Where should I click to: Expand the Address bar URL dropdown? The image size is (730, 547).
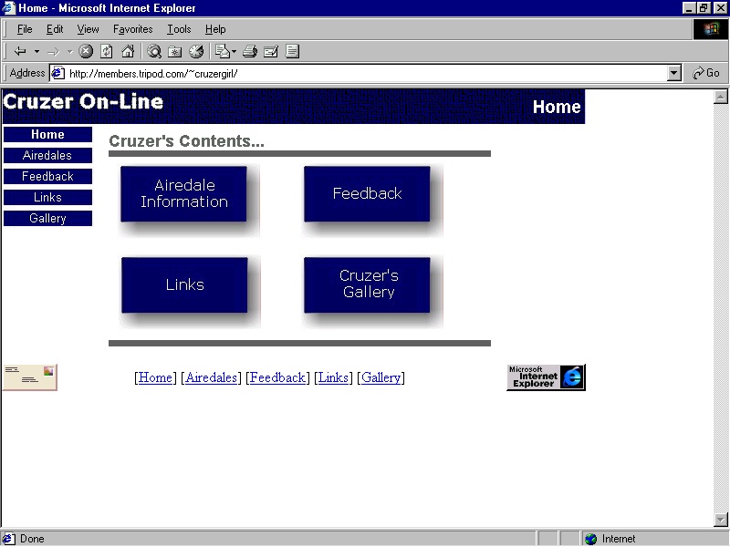[x=674, y=73]
